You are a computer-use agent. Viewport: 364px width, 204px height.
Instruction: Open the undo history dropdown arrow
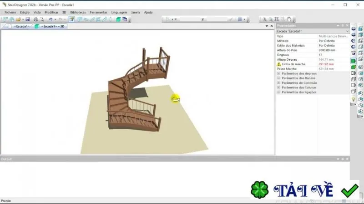(x=55, y=19)
